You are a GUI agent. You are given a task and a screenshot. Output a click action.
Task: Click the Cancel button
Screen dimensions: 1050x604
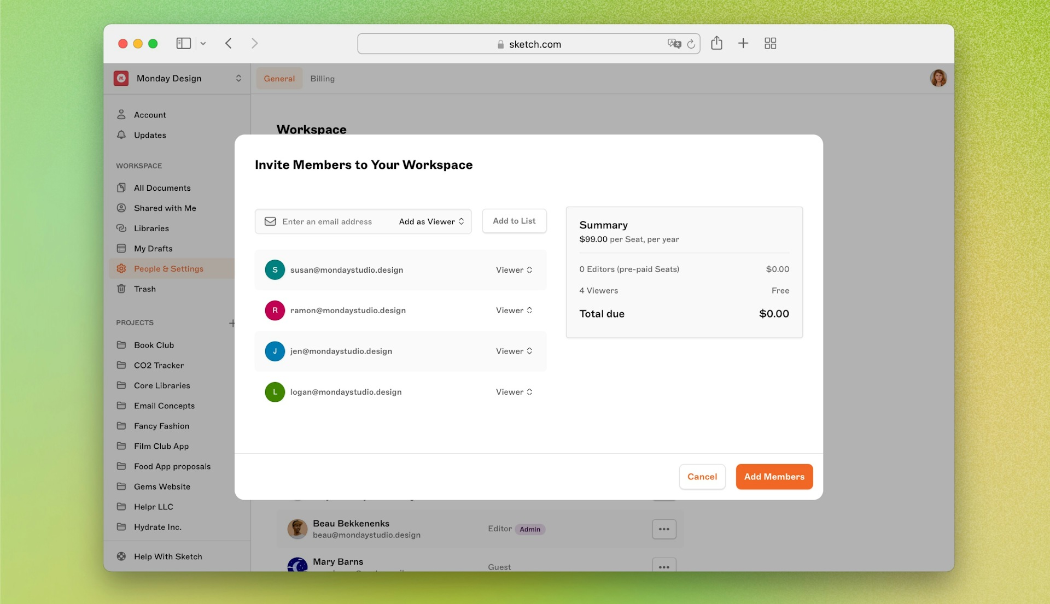[702, 477]
